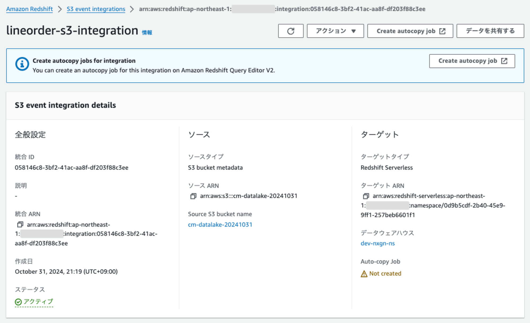This screenshot has height=323, width=530.
Task: Open S3 event integrations breadcrumb link
Action: click(x=96, y=9)
